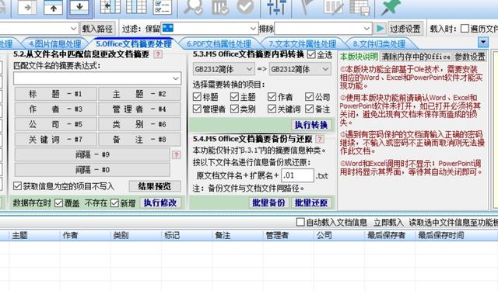The image size is (498, 291).
Task: Expand the 匹配文件名的摘要表达式 combo box
Action: [97, 78]
